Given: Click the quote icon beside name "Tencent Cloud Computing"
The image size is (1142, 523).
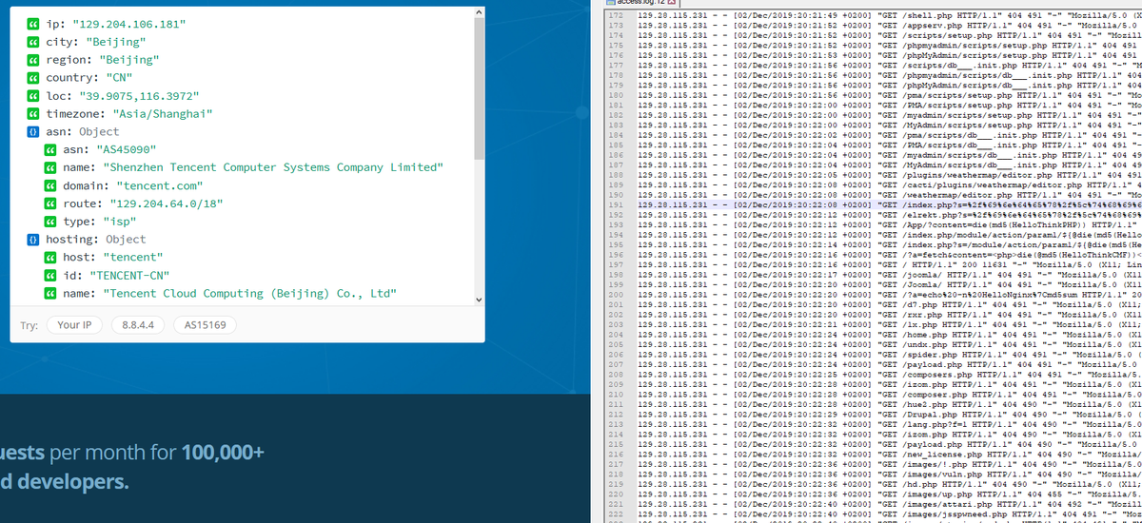Looking at the screenshot, I should coord(50,293).
